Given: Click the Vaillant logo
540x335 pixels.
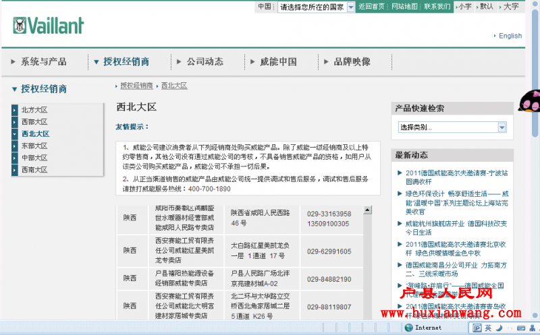Looking at the screenshot, I should pyautogui.click(x=48, y=26).
